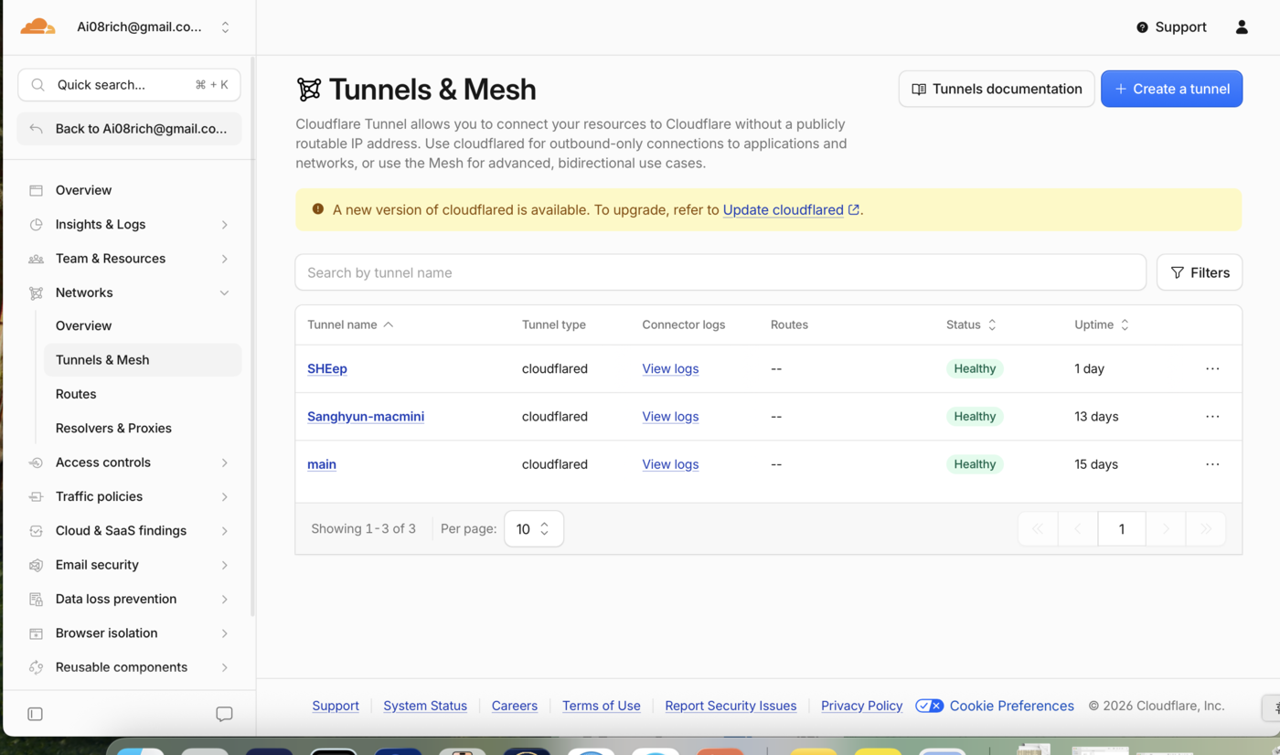The height and width of the screenshot is (755, 1280).
Task: Open Resolvers & Proxies menu item
Action: point(113,428)
